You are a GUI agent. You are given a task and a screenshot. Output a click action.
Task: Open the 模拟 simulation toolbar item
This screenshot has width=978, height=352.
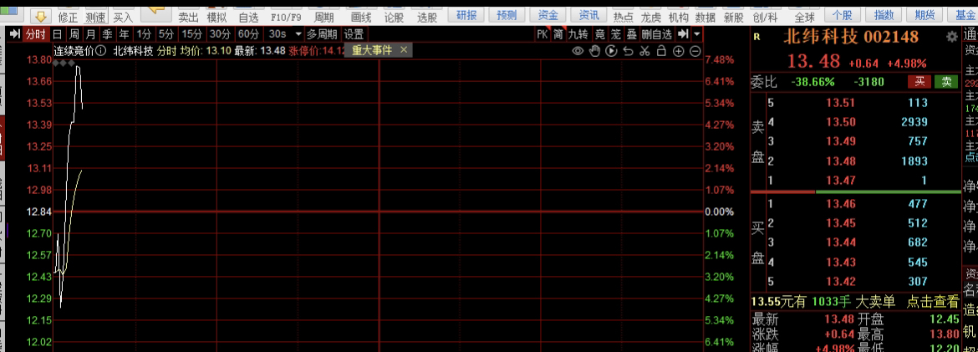[x=217, y=18]
